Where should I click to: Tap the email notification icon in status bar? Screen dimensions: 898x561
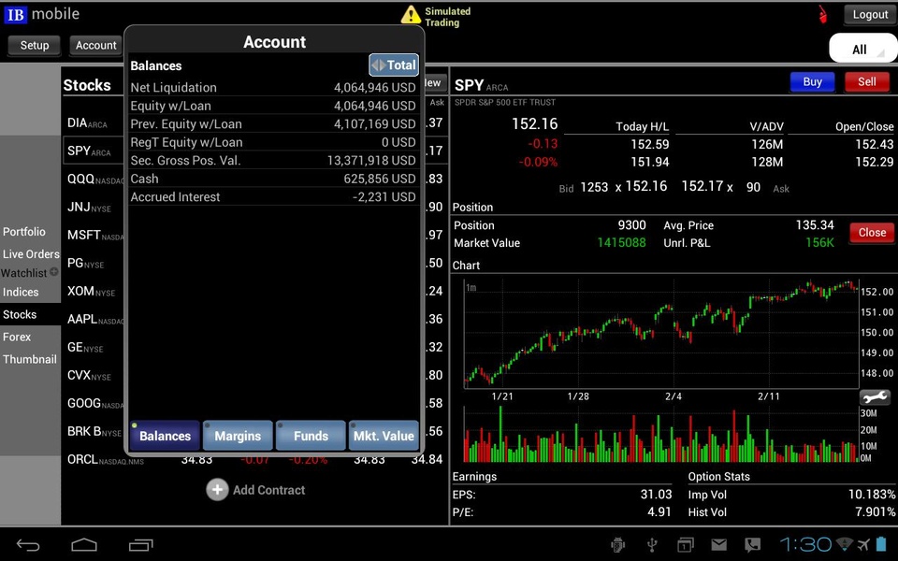pos(718,544)
